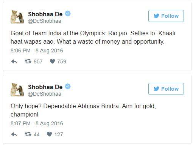The width and height of the screenshot is (193, 145).
Task: Open @DeShobhaa handle in second tweet
Action: [44, 94]
